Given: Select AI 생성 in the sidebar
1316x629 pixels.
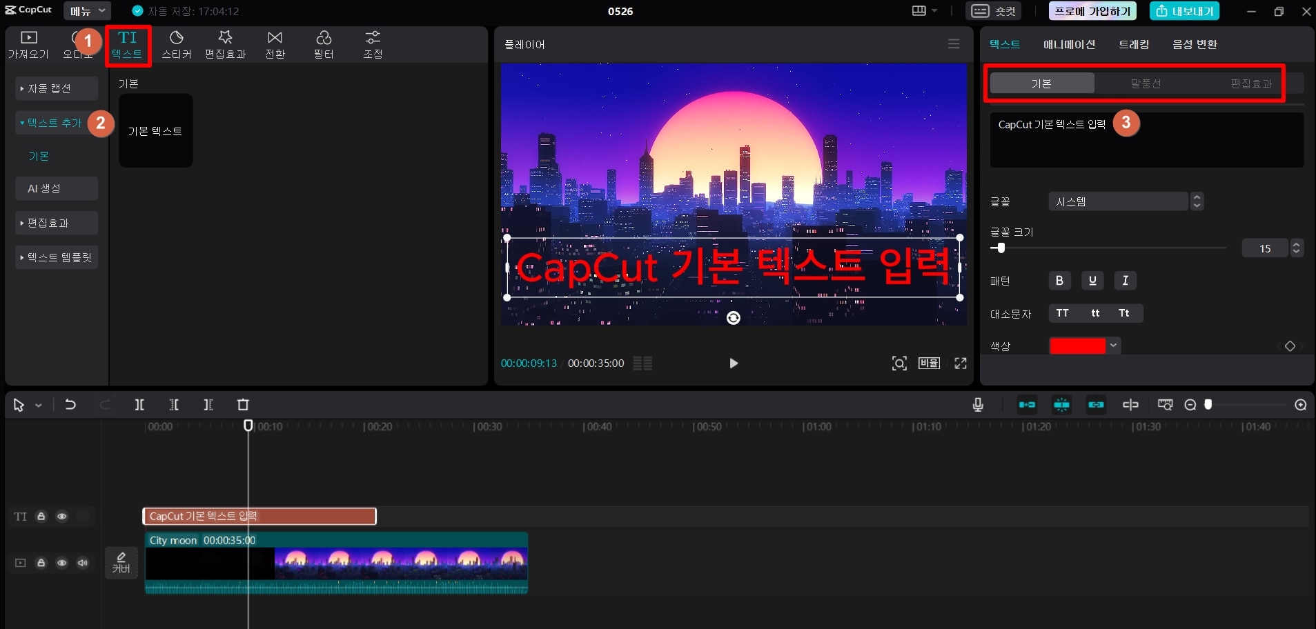Looking at the screenshot, I should coord(57,188).
